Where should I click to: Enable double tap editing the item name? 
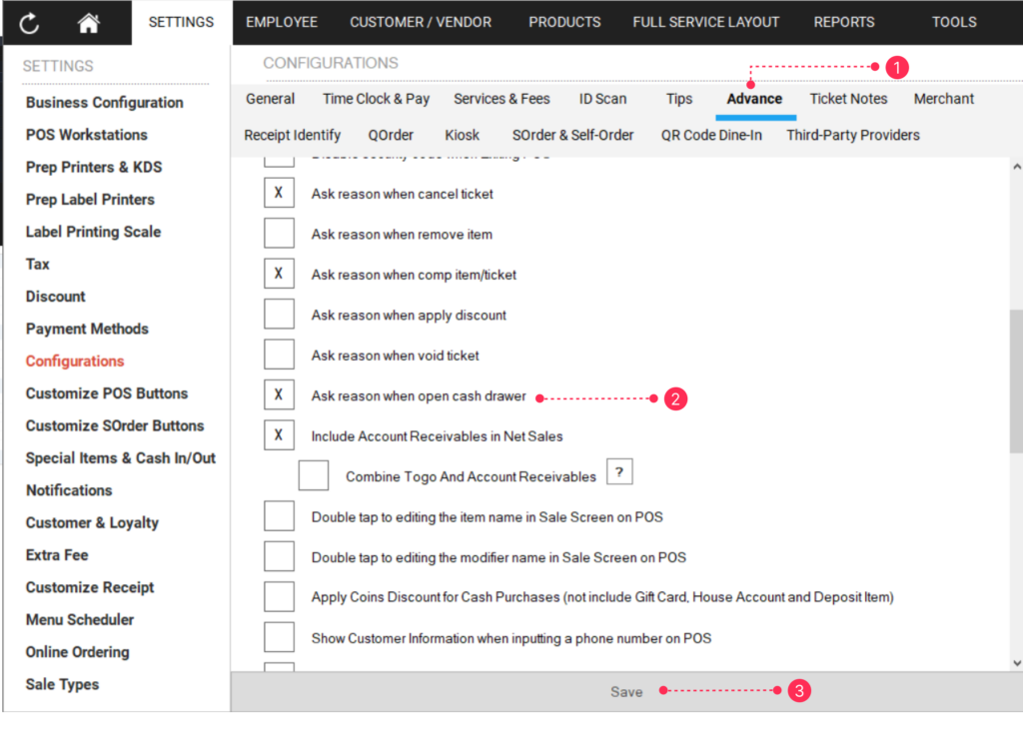279,516
